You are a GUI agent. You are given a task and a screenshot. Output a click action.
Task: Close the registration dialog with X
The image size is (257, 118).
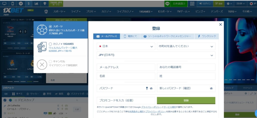[220, 25]
